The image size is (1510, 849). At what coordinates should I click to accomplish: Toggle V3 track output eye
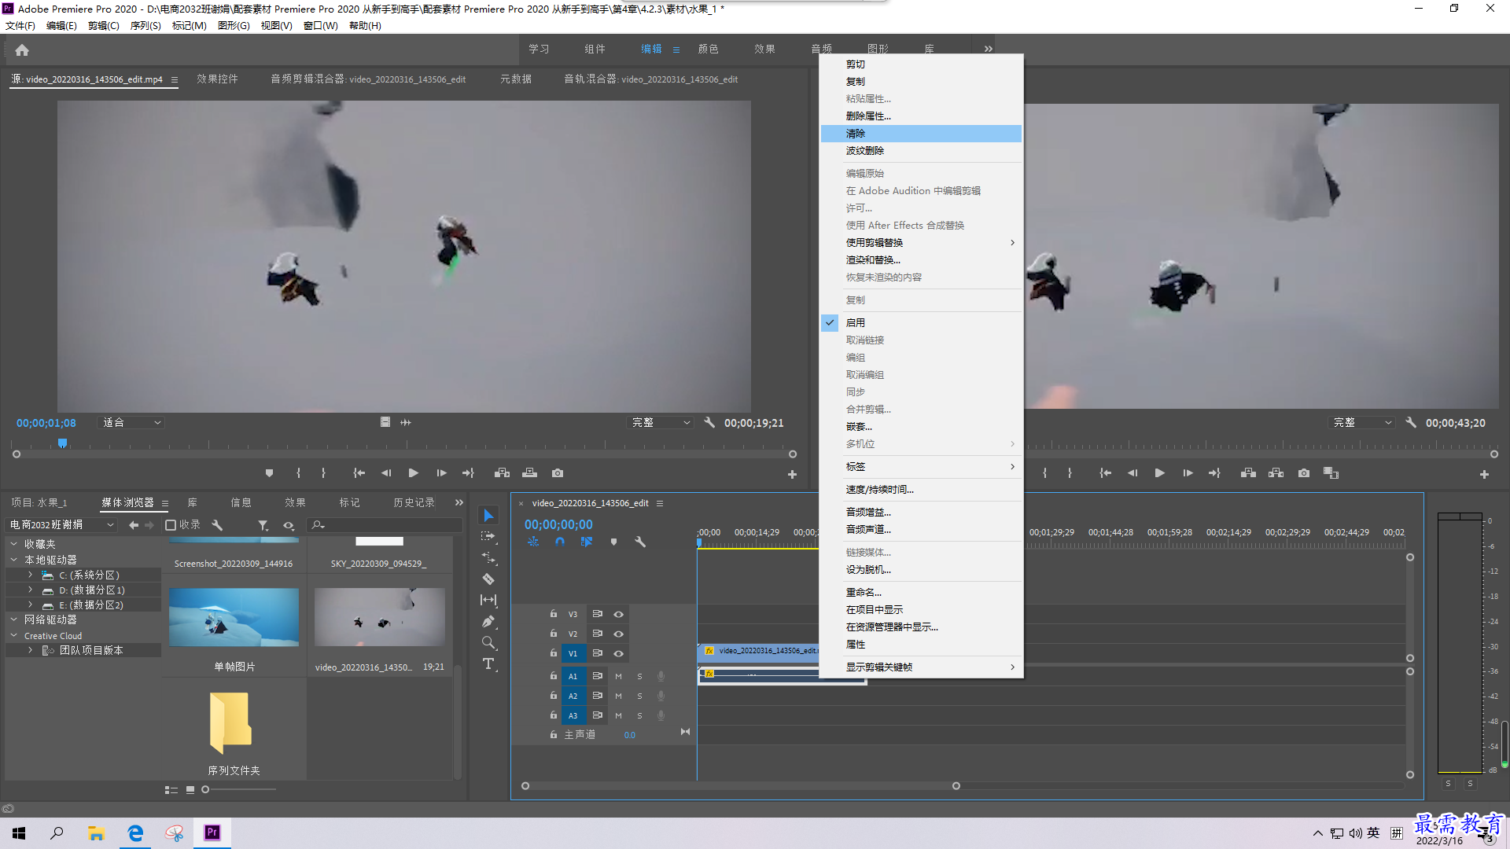(x=619, y=615)
